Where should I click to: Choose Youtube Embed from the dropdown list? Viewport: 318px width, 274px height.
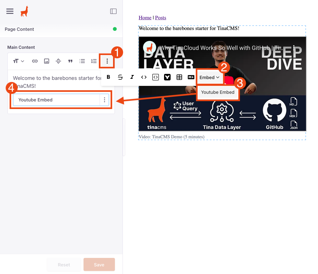tap(218, 92)
